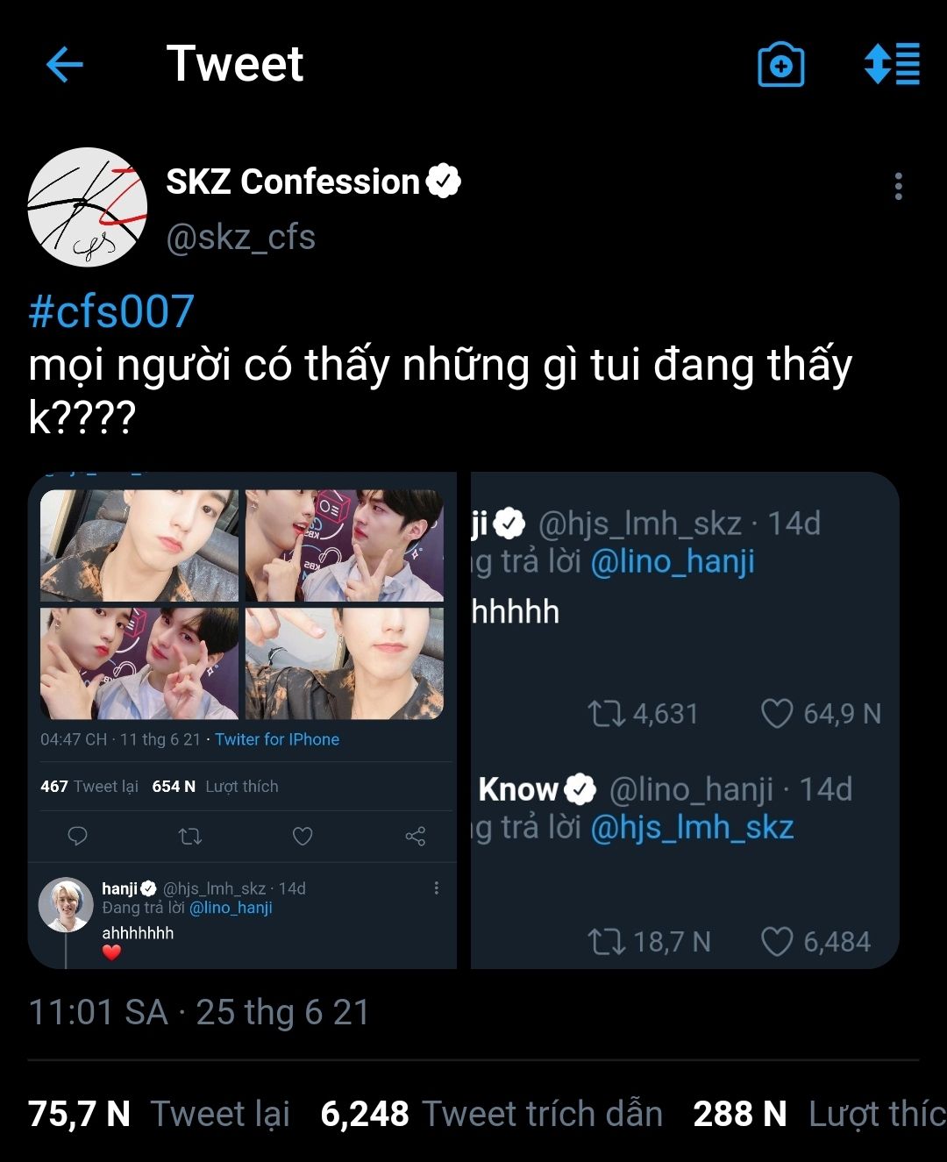
Task: Tap share icon in embedded tweet
Action: coord(416,836)
